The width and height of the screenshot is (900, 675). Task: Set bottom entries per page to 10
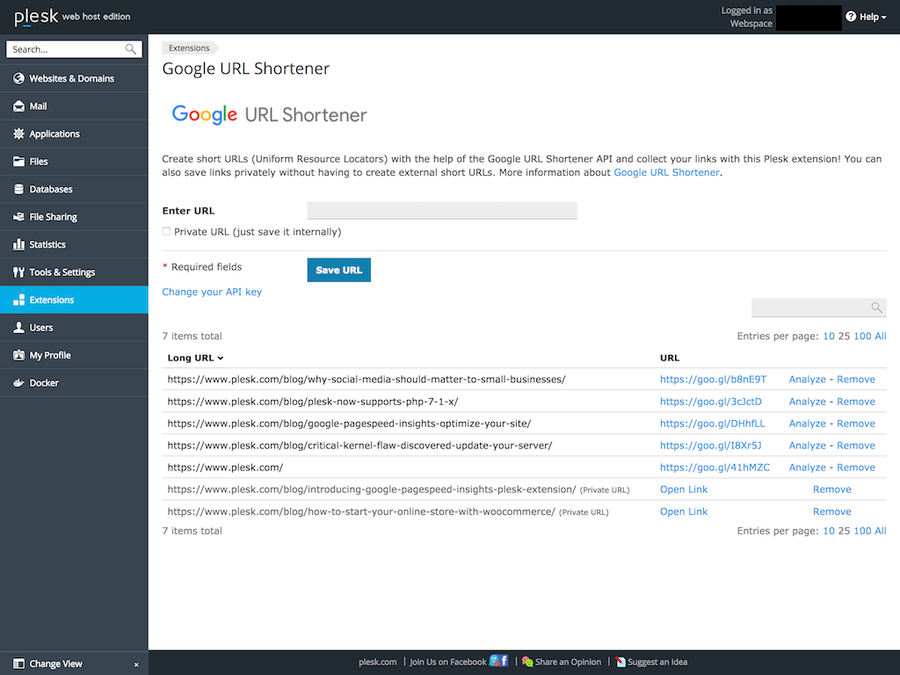click(x=829, y=531)
